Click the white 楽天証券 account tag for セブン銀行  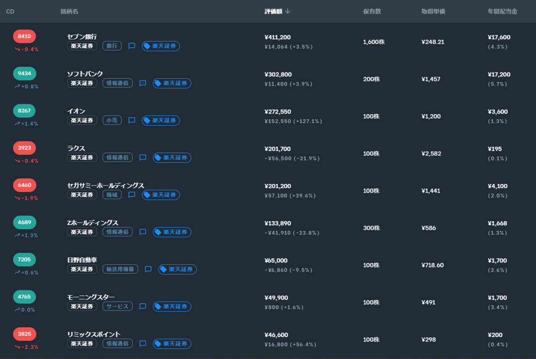coord(82,46)
